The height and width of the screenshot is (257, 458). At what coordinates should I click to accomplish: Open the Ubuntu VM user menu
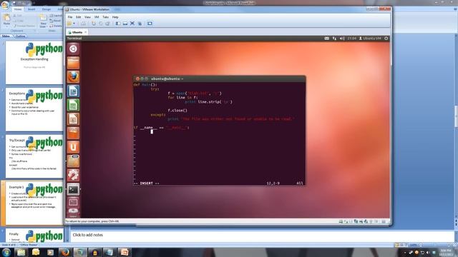point(370,39)
